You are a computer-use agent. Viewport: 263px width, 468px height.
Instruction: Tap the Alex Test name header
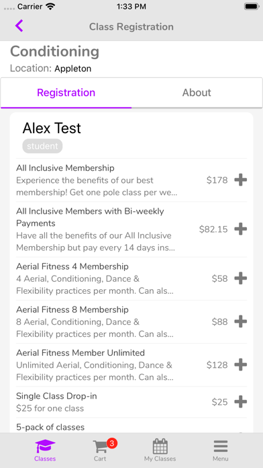[x=52, y=128]
